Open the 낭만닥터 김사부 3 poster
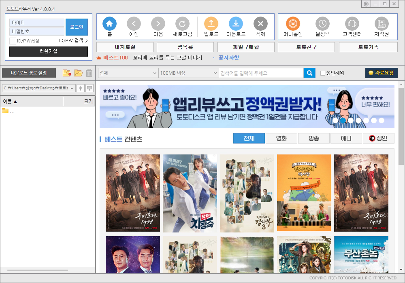Image resolution: width=405 pixels, height=283 pixels. [x=247, y=193]
